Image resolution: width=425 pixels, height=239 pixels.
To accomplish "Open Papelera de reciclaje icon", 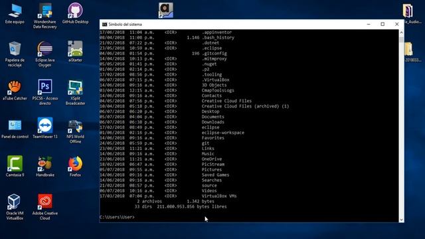I will (x=15, y=54).
